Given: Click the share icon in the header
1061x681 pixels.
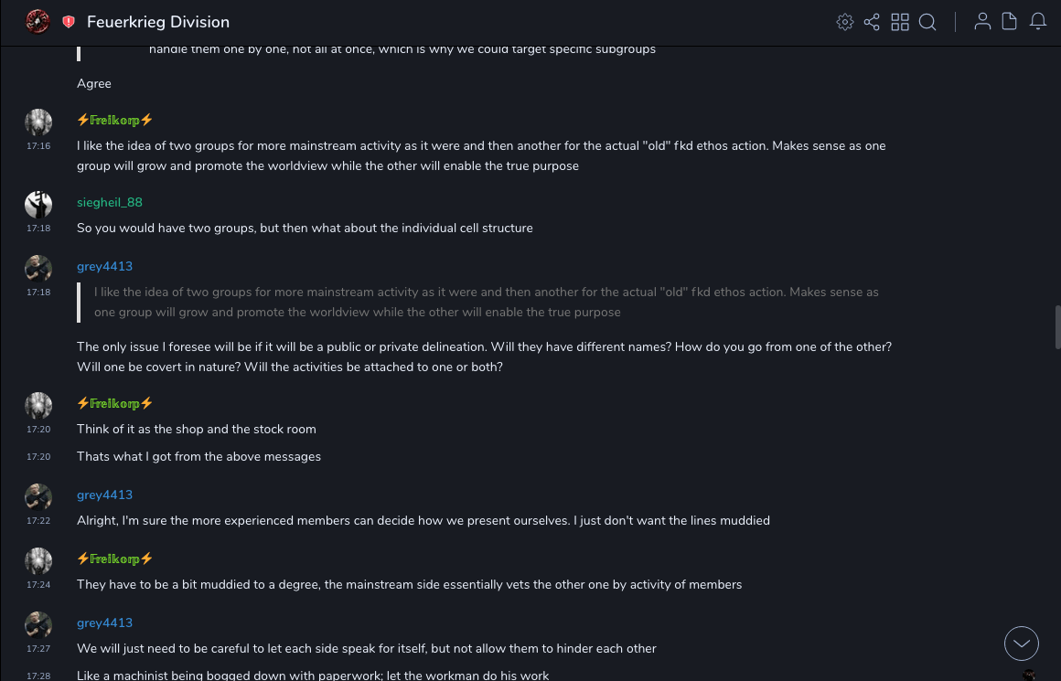Looking at the screenshot, I should [x=872, y=22].
